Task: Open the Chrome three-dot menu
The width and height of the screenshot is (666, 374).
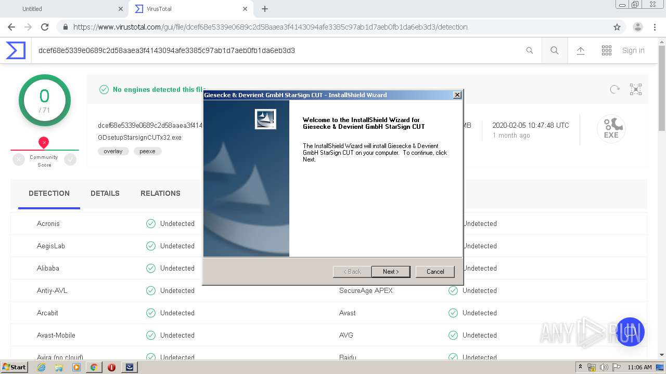Action: coord(655,27)
